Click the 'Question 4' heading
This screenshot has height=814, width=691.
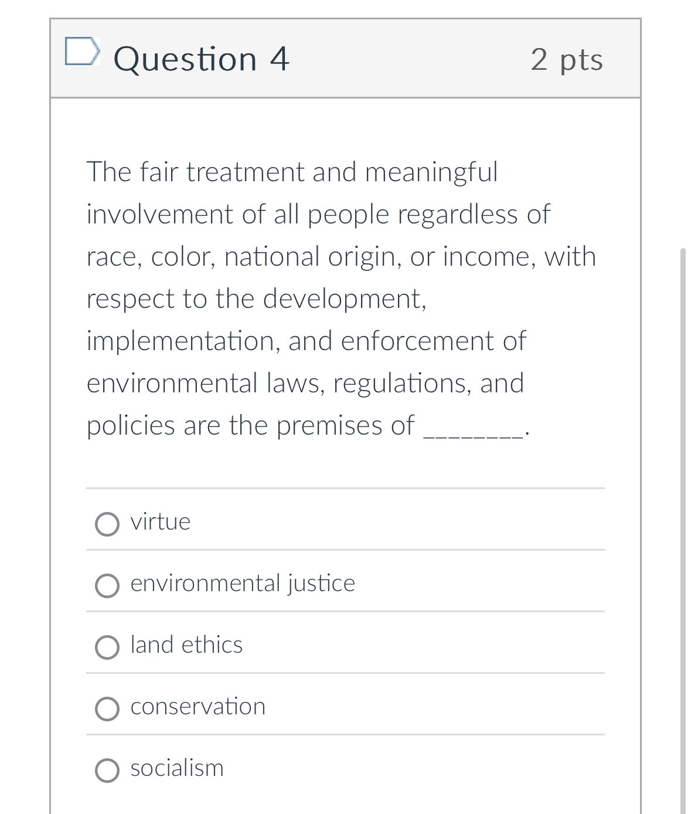point(202,59)
